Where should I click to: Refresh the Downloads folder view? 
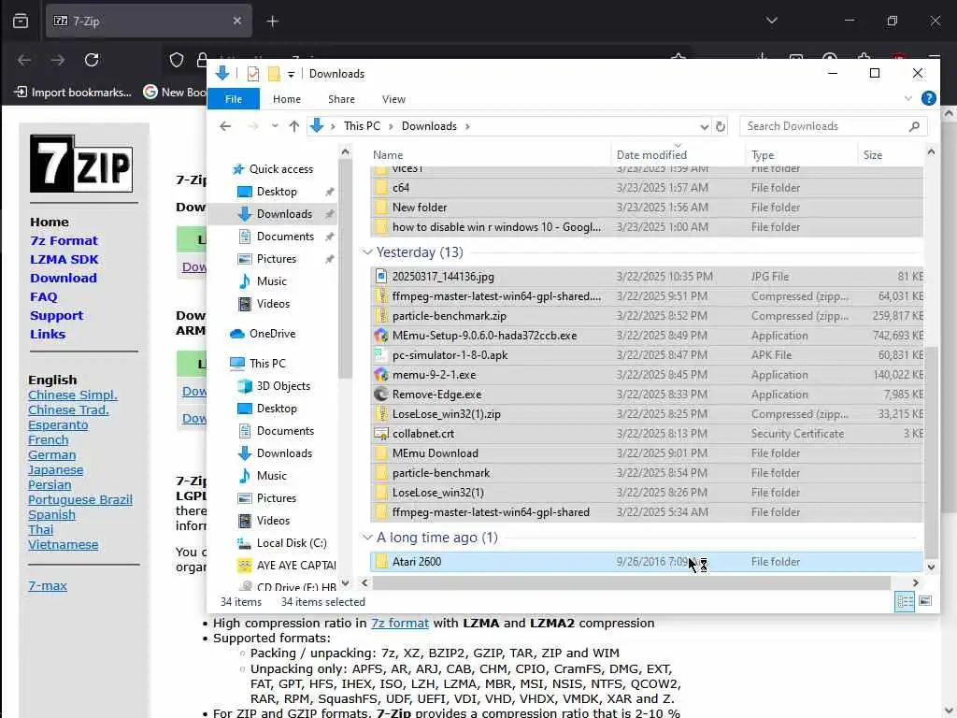click(x=721, y=126)
